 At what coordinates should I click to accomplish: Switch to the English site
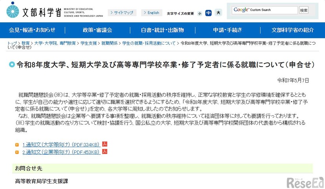click(x=151, y=13)
